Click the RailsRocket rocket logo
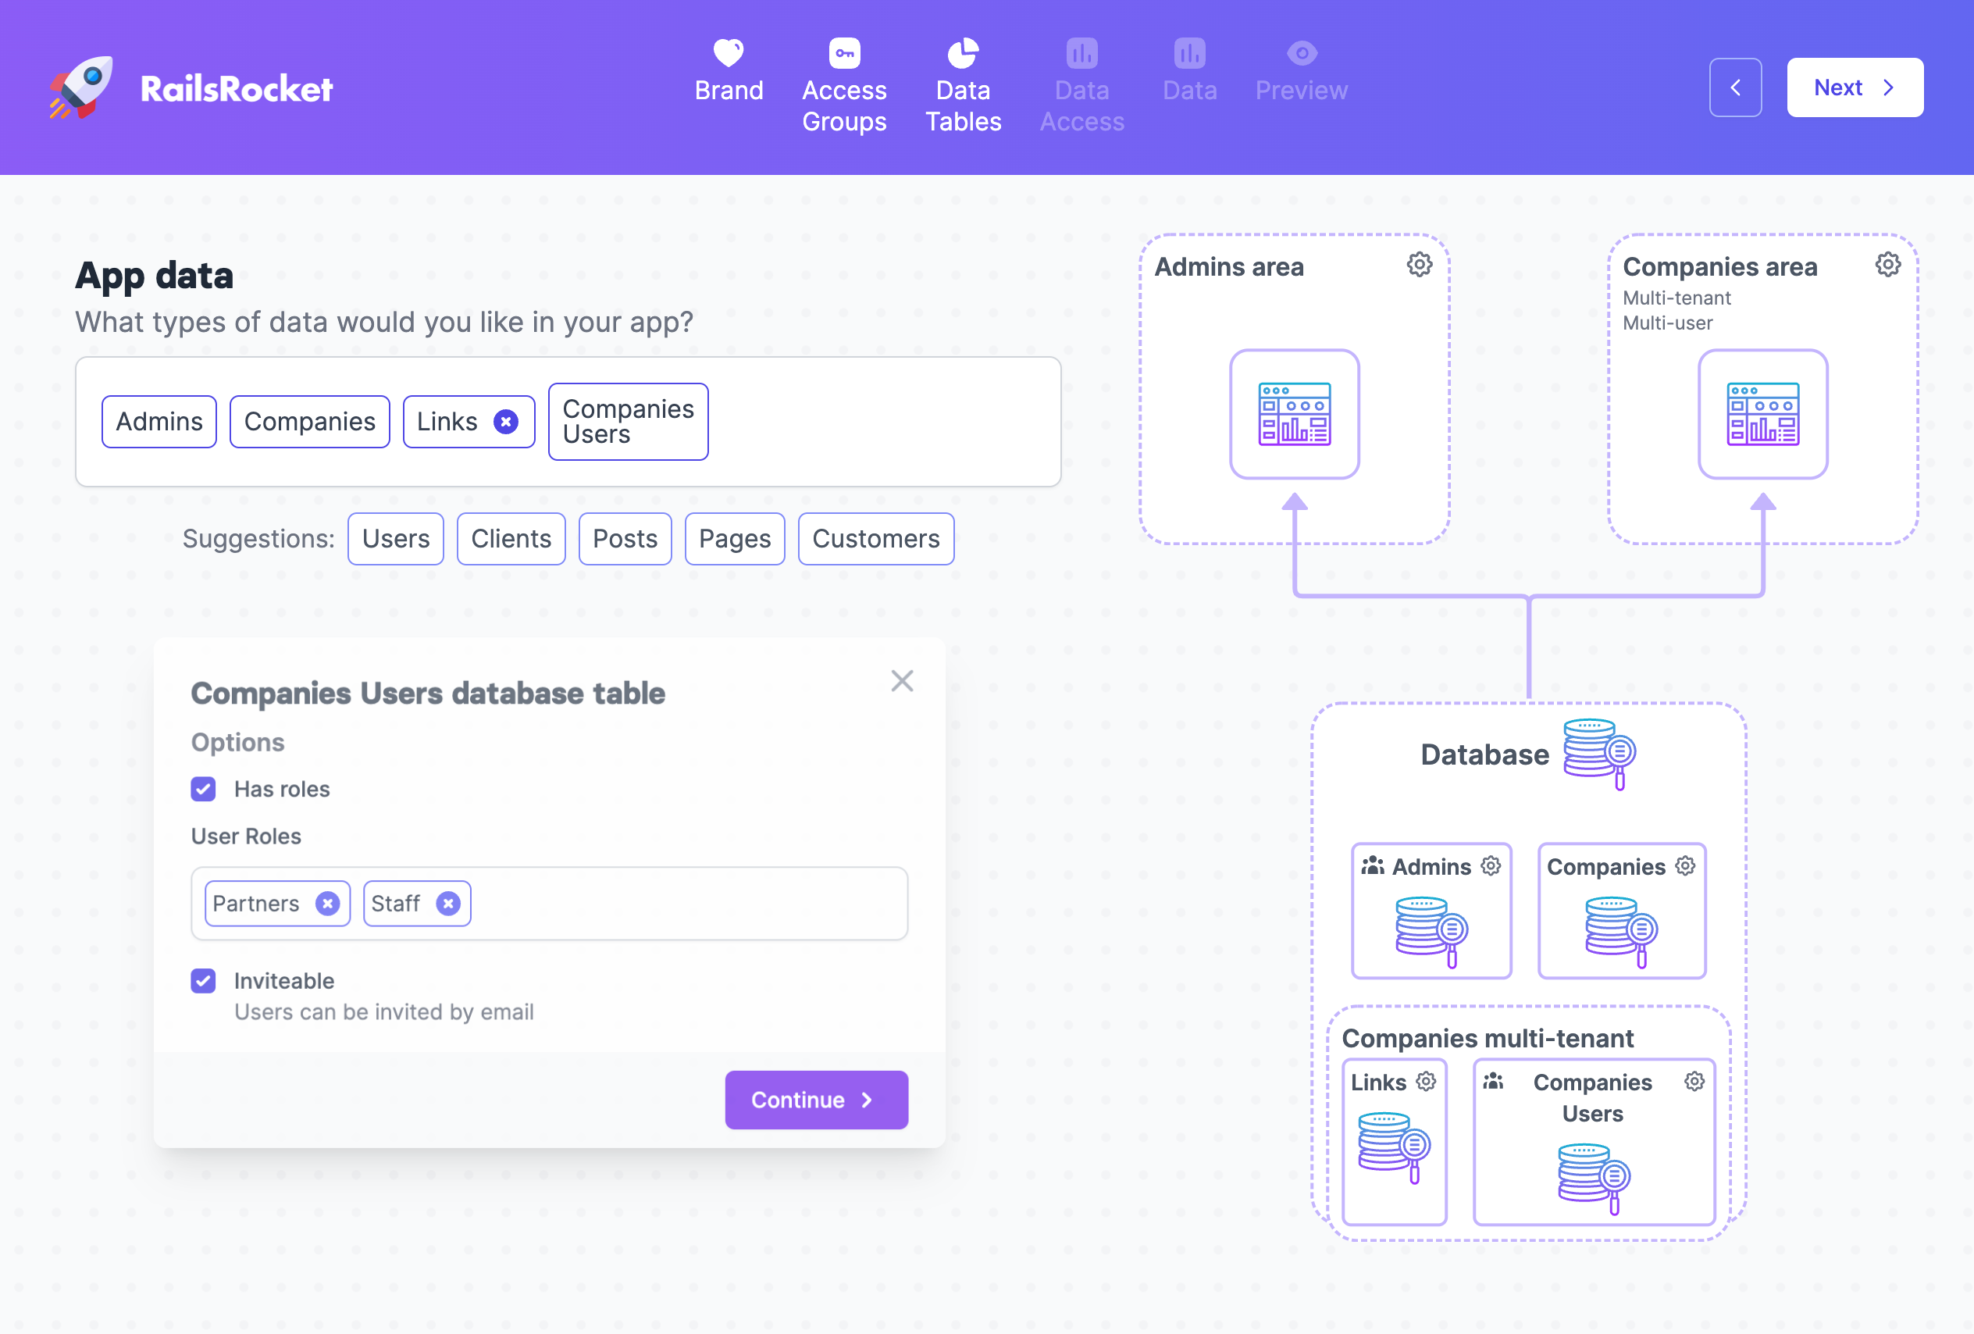This screenshot has width=1974, height=1334. (x=81, y=87)
